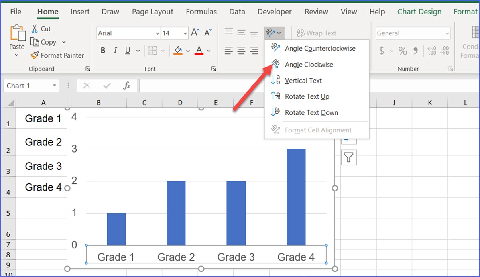Switch to the Chart Design tab
The width and height of the screenshot is (480, 277).
(x=419, y=12)
